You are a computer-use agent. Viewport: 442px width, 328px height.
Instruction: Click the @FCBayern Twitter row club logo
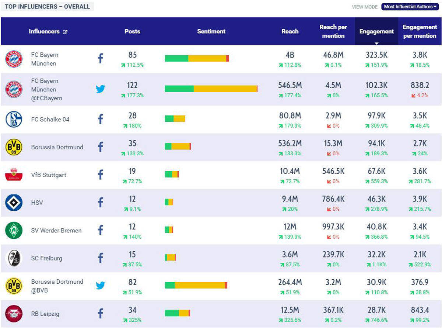coord(14,89)
